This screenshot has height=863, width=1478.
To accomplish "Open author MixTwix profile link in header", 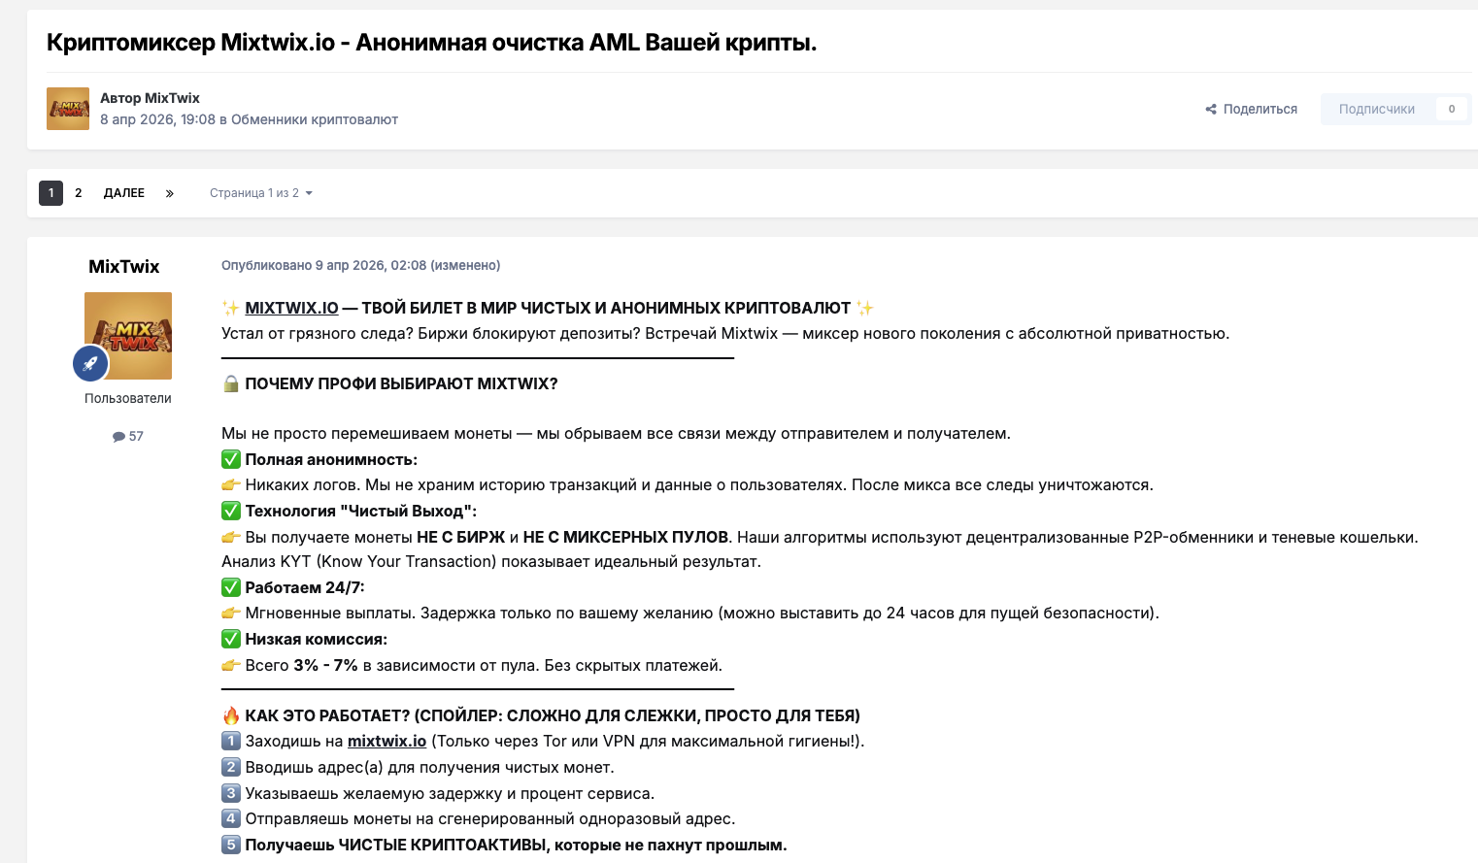I will [172, 98].
